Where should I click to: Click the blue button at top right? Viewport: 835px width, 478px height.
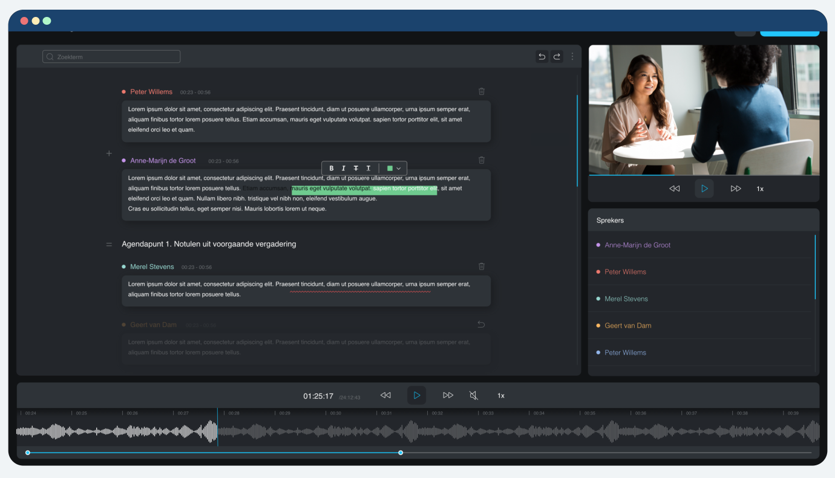click(x=790, y=33)
